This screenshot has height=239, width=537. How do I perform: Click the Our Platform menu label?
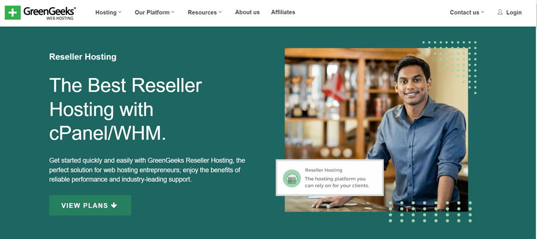(152, 12)
